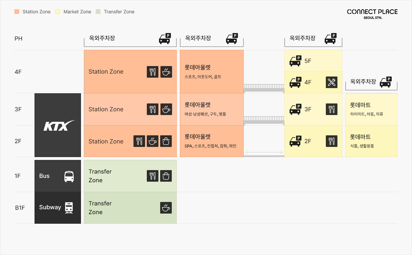412x255 pixels.
Task: Click the parking icon above 롯데아울렛 column
Action: click(232, 39)
